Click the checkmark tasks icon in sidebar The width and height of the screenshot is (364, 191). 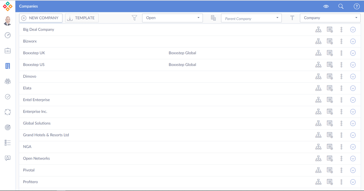point(8,97)
